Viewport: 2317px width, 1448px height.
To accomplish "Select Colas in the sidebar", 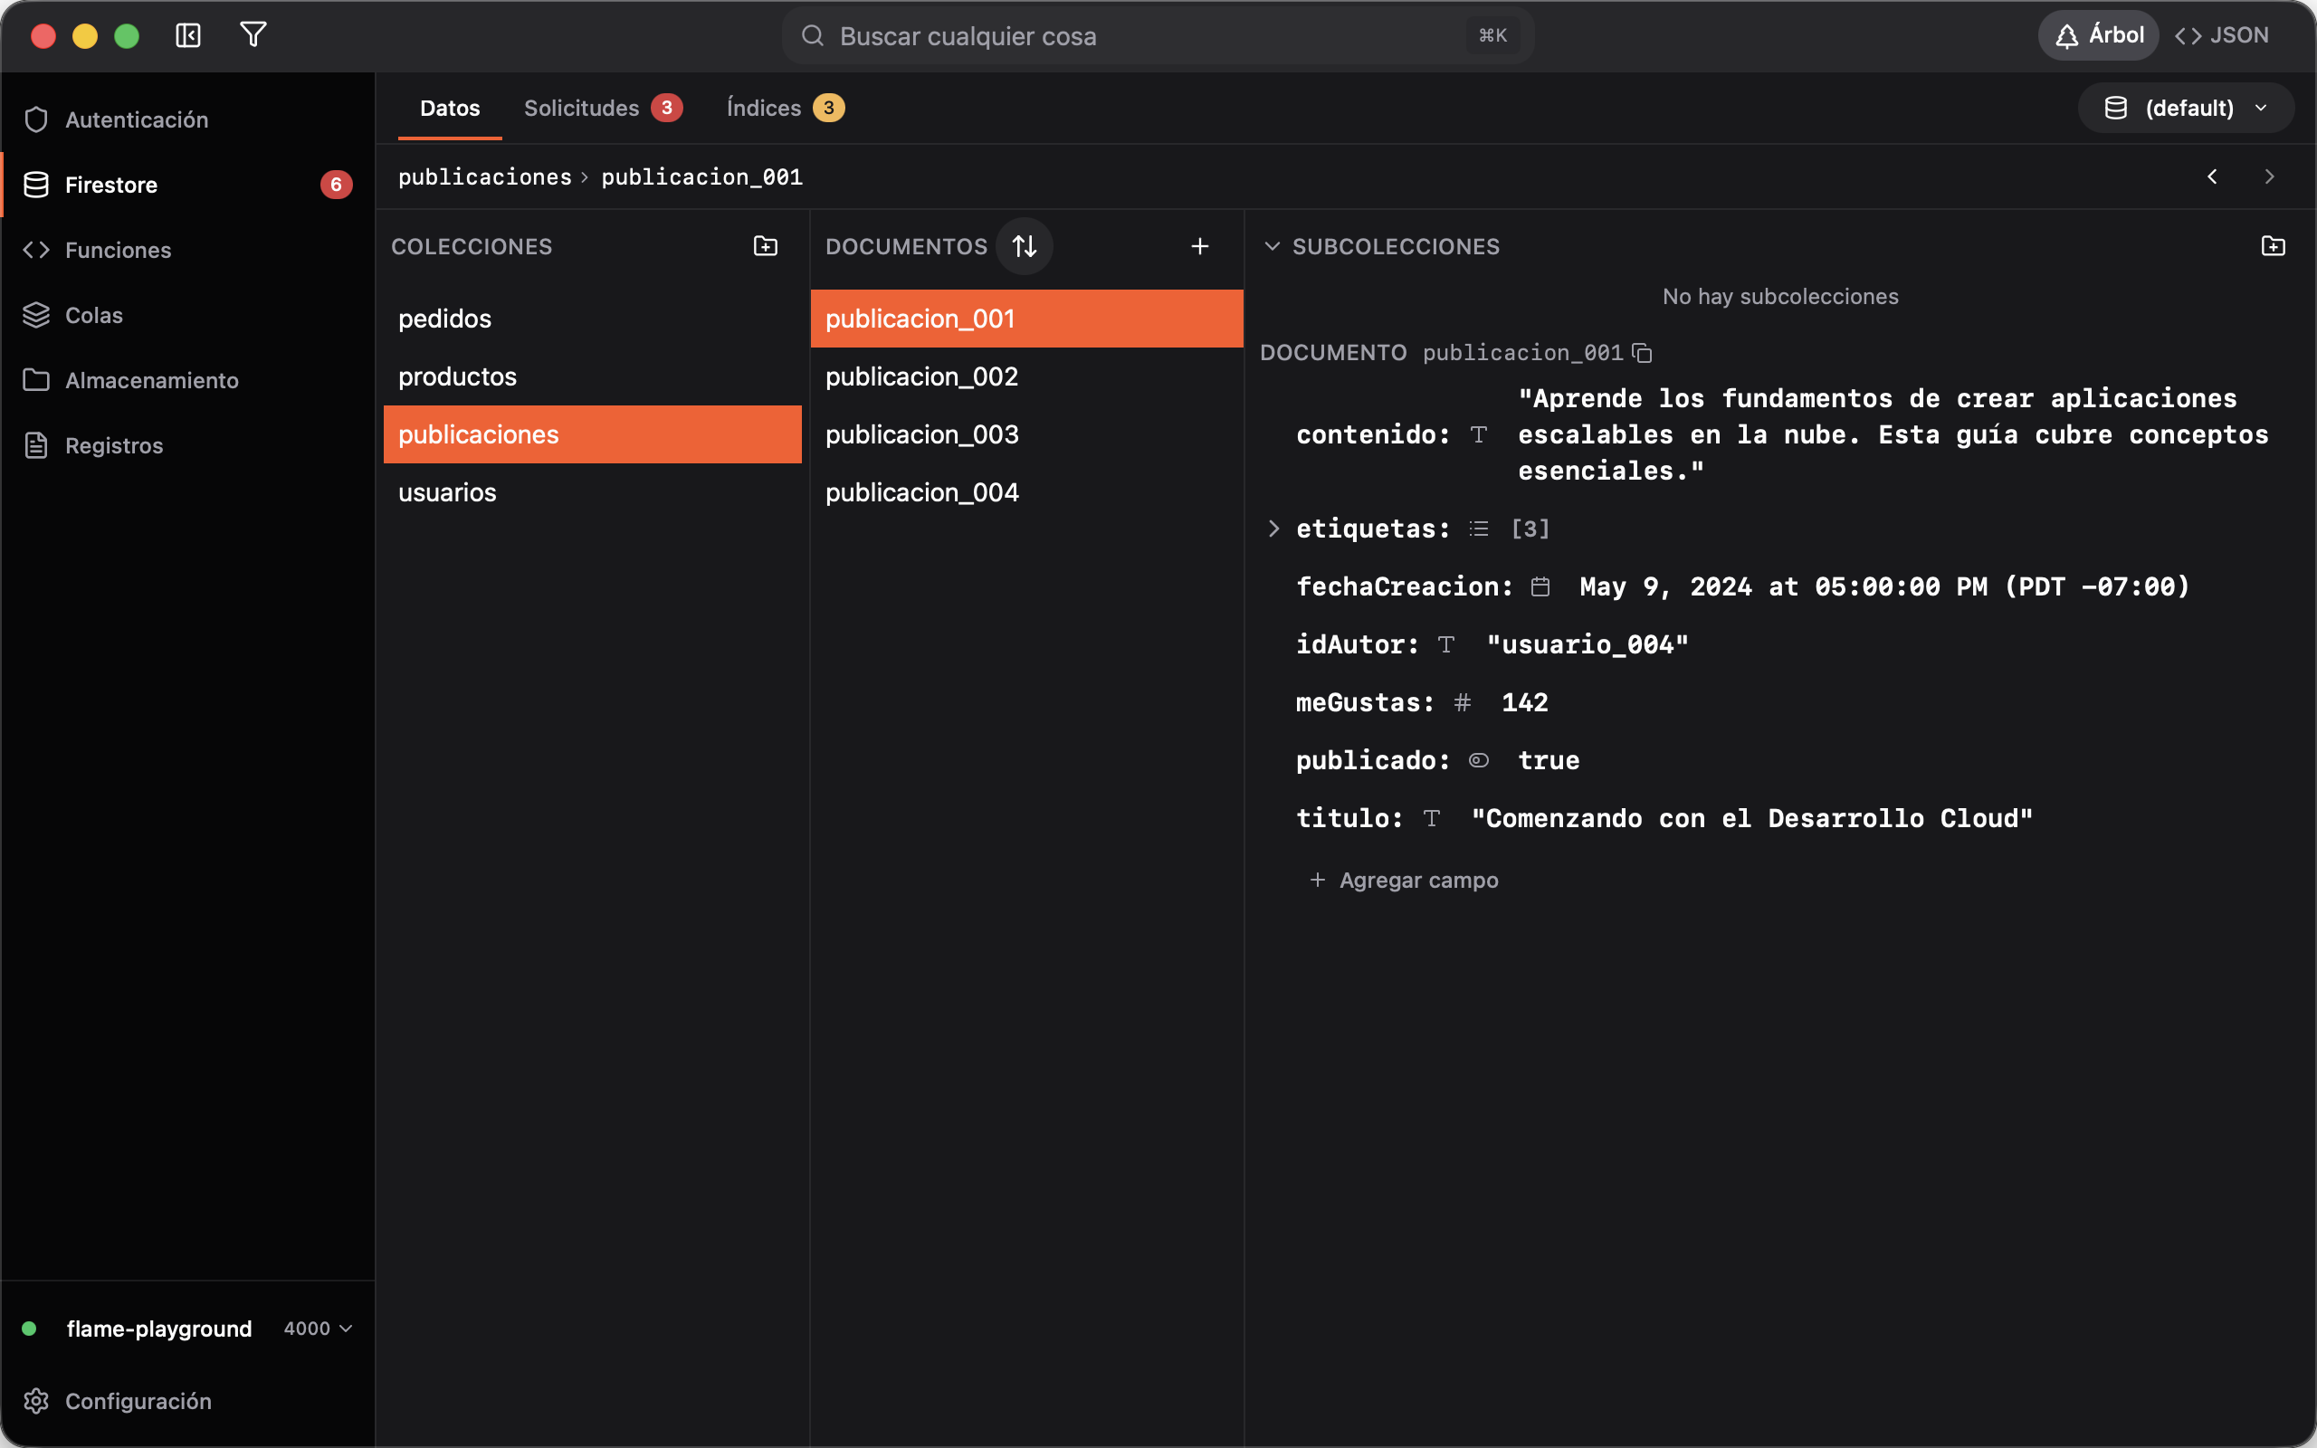I will (x=187, y=315).
